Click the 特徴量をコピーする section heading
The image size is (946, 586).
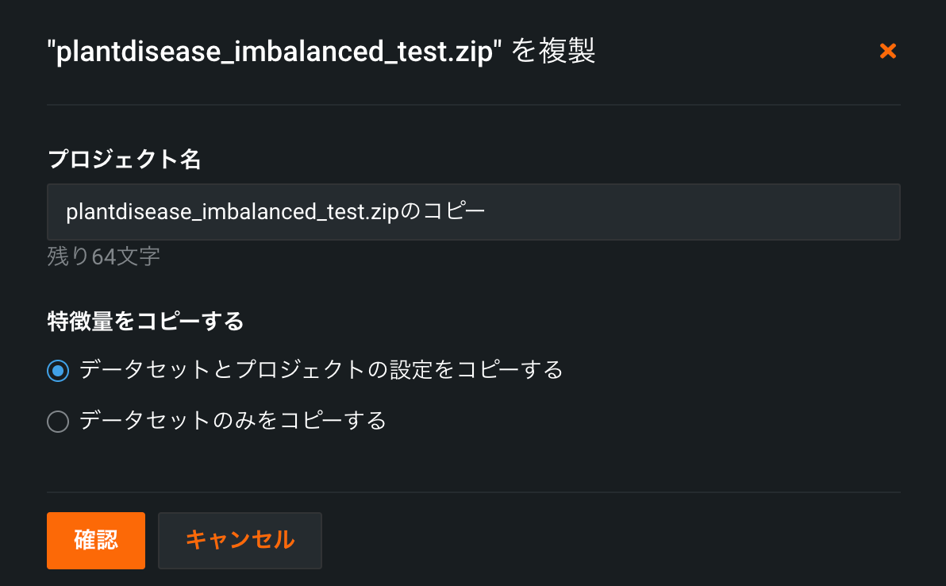pyautogui.click(x=144, y=322)
